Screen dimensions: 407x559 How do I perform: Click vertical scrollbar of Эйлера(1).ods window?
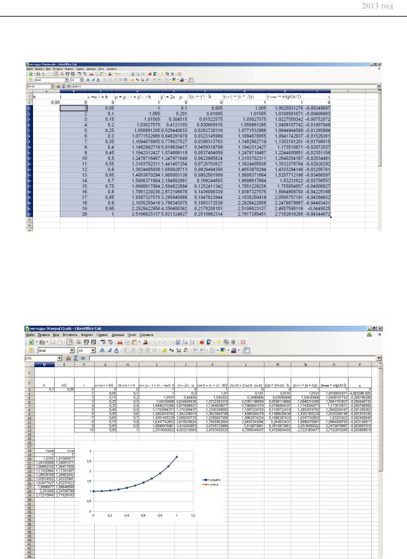click(380, 460)
